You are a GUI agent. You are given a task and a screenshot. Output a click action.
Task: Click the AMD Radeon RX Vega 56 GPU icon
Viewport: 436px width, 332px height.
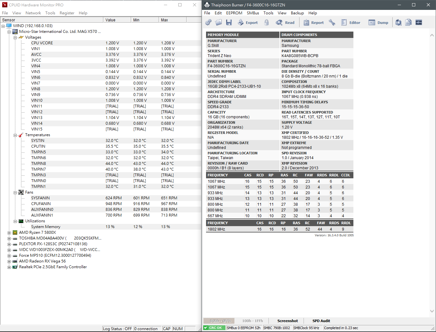[x=15, y=261]
